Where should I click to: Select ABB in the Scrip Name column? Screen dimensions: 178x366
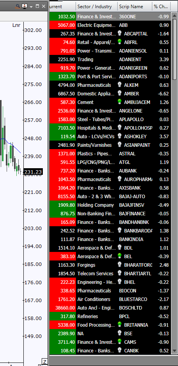123,25
